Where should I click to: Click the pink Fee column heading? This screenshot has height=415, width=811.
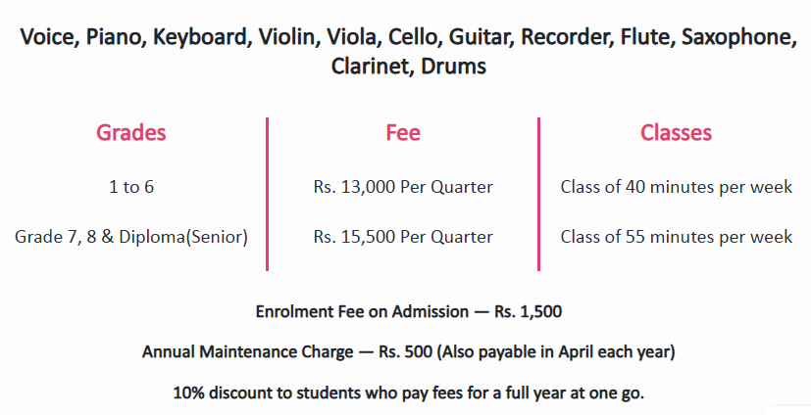403,134
